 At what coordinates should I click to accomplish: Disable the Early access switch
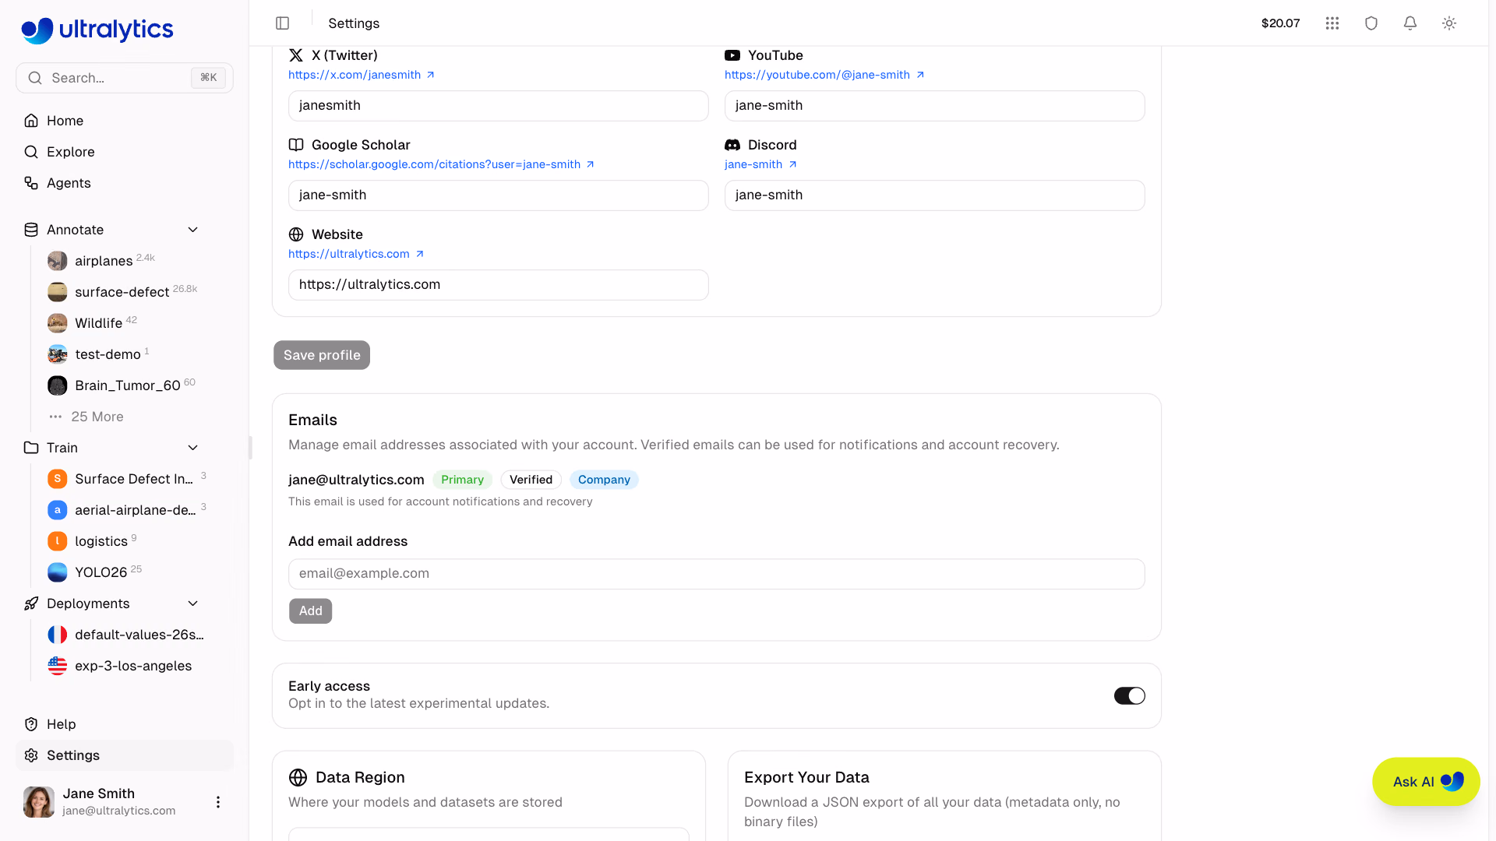(1129, 696)
